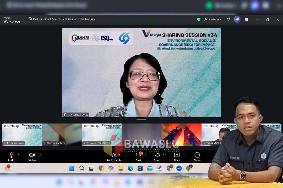Select the Sri Ayu participant thumbnail

(102, 134)
